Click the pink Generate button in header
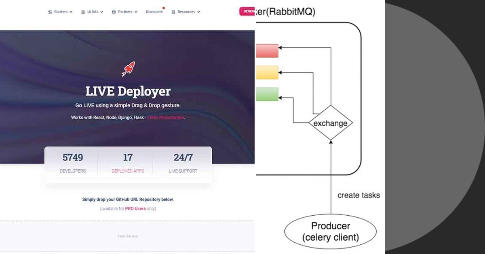 click(247, 11)
